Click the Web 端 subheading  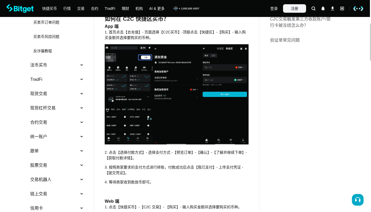[112, 201]
